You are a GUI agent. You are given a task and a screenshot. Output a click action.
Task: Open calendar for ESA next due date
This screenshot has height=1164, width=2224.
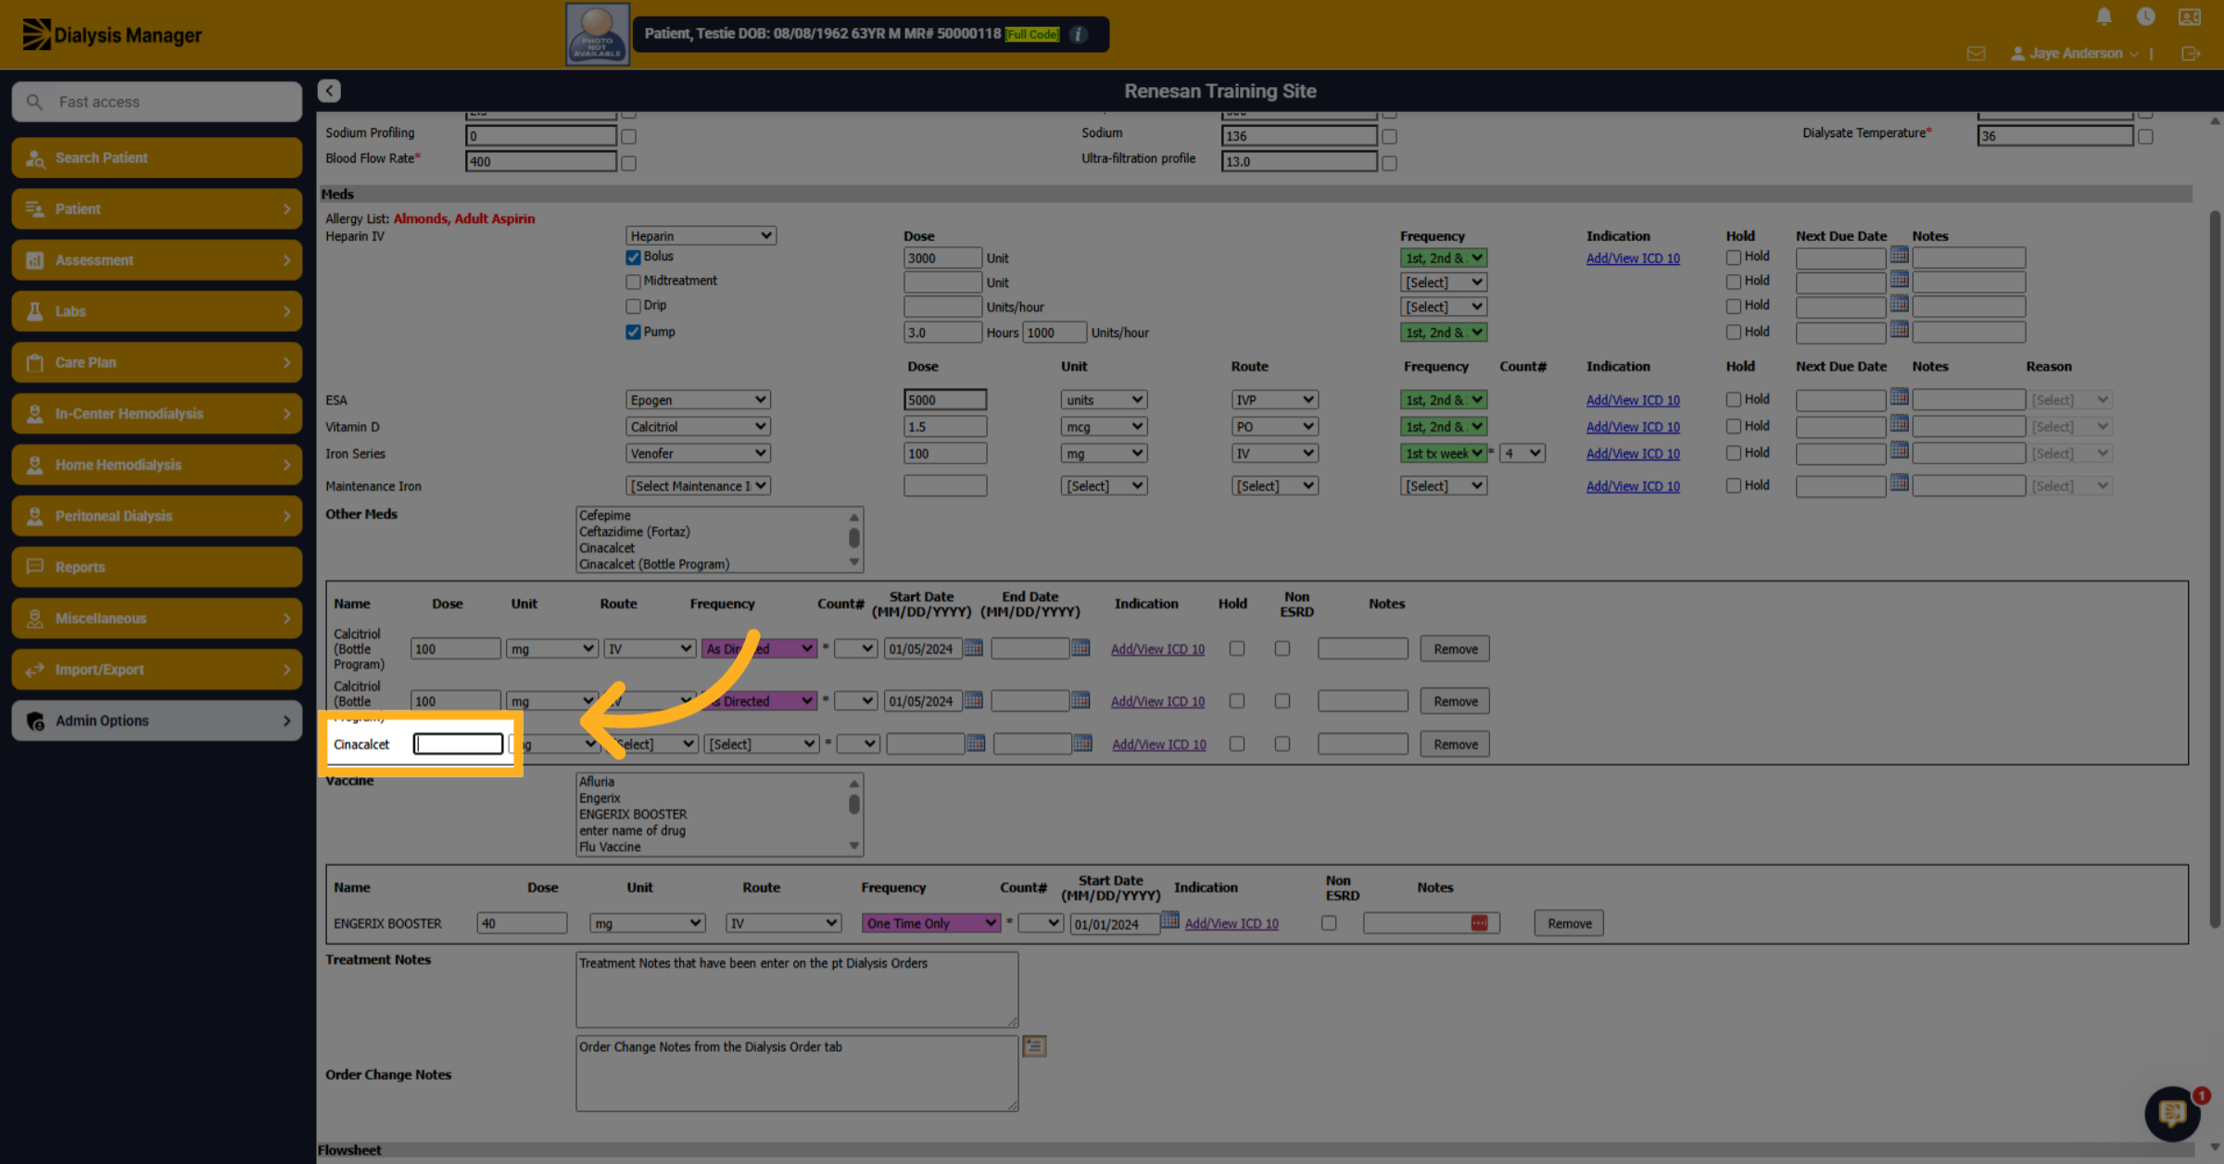pyautogui.click(x=1899, y=396)
